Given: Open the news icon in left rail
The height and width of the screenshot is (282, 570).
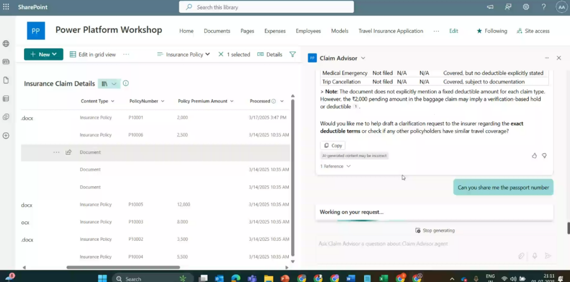Looking at the screenshot, I should click(x=6, y=62).
